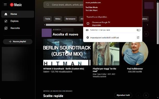Screen dimensions: 159x99
Task: Click the horizontal chips scrollbar
Action: 64,25
